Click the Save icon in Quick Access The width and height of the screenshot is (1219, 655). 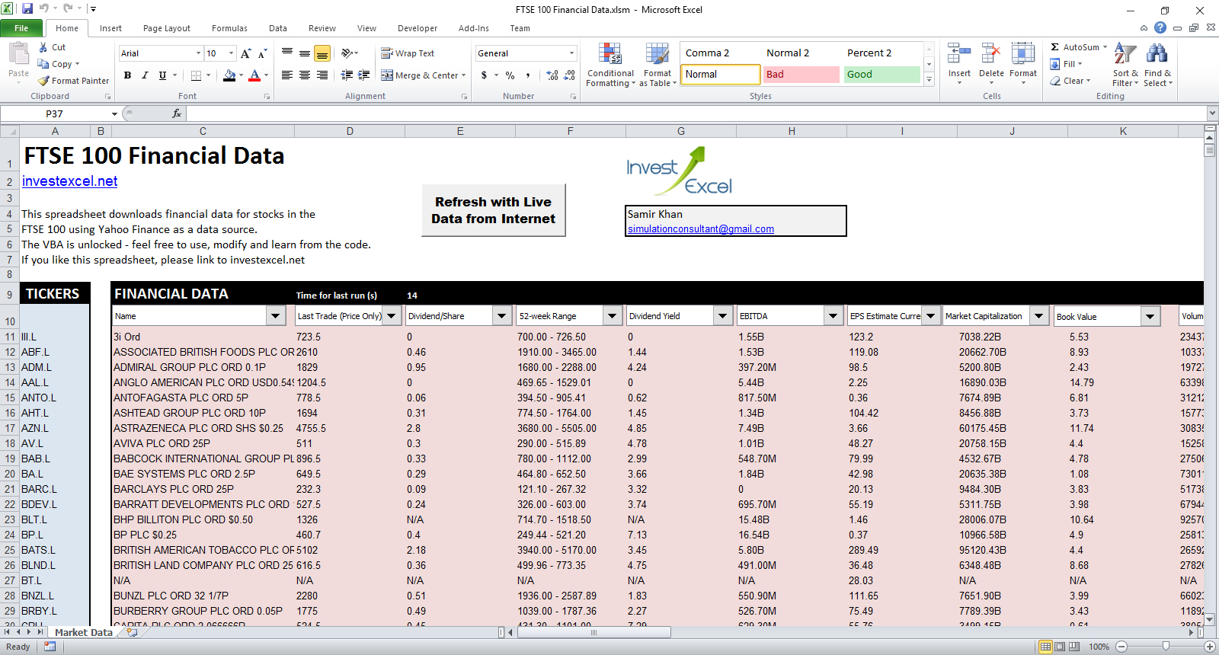click(27, 9)
